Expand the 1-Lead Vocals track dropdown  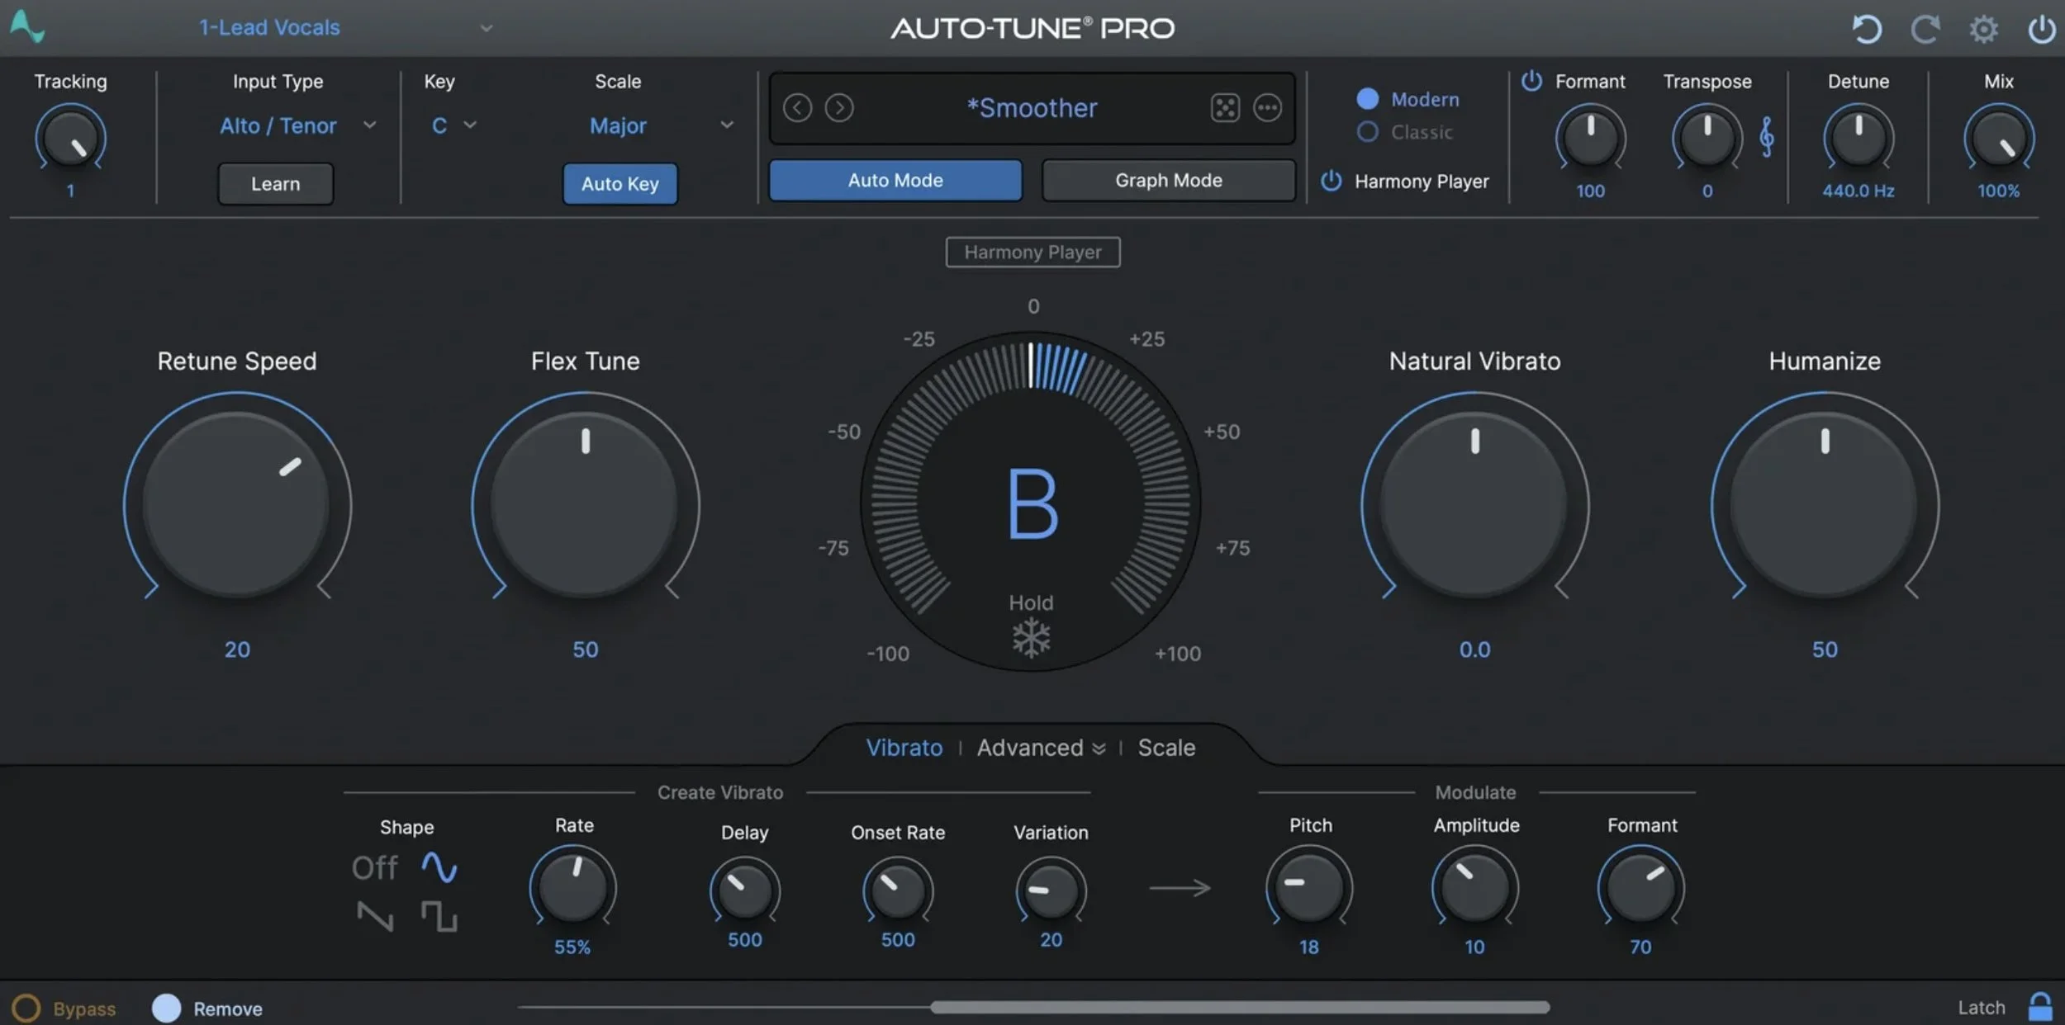tap(487, 28)
